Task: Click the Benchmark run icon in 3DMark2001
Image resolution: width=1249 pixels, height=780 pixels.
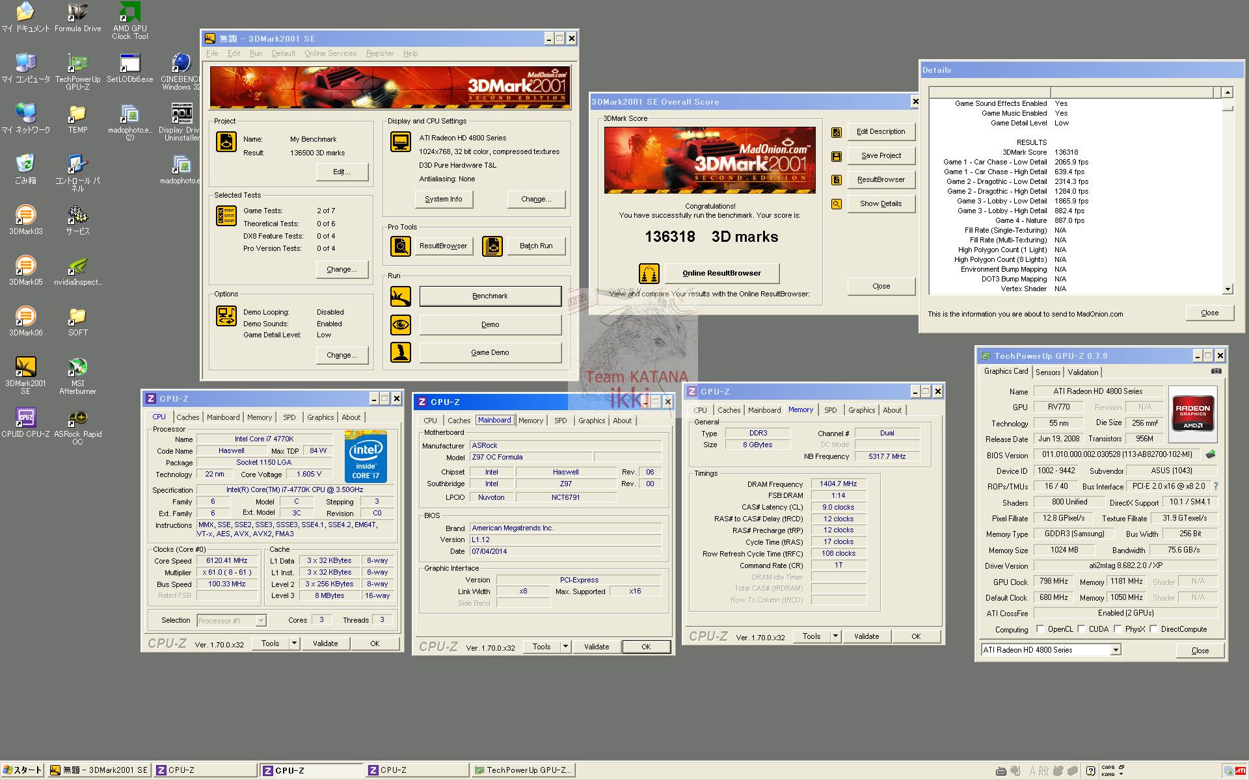Action: pyautogui.click(x=401, y=296)
